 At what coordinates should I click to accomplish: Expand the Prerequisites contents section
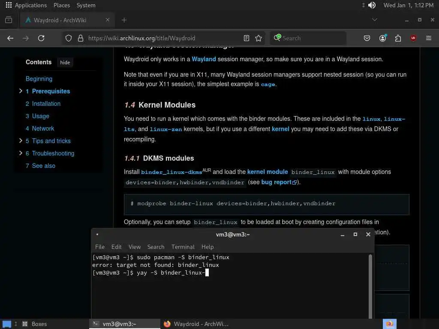[21, 91]
